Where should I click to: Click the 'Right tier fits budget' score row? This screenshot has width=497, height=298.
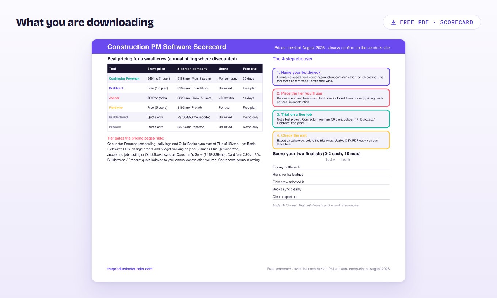331,174
